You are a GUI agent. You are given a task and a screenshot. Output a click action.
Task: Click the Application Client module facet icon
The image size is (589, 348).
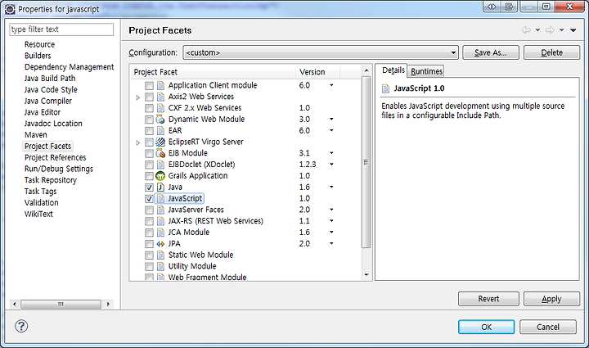click(x=160, y=85)
